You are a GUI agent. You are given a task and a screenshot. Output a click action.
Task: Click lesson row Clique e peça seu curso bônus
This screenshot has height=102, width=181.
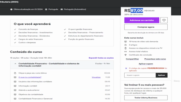point(62,73)
